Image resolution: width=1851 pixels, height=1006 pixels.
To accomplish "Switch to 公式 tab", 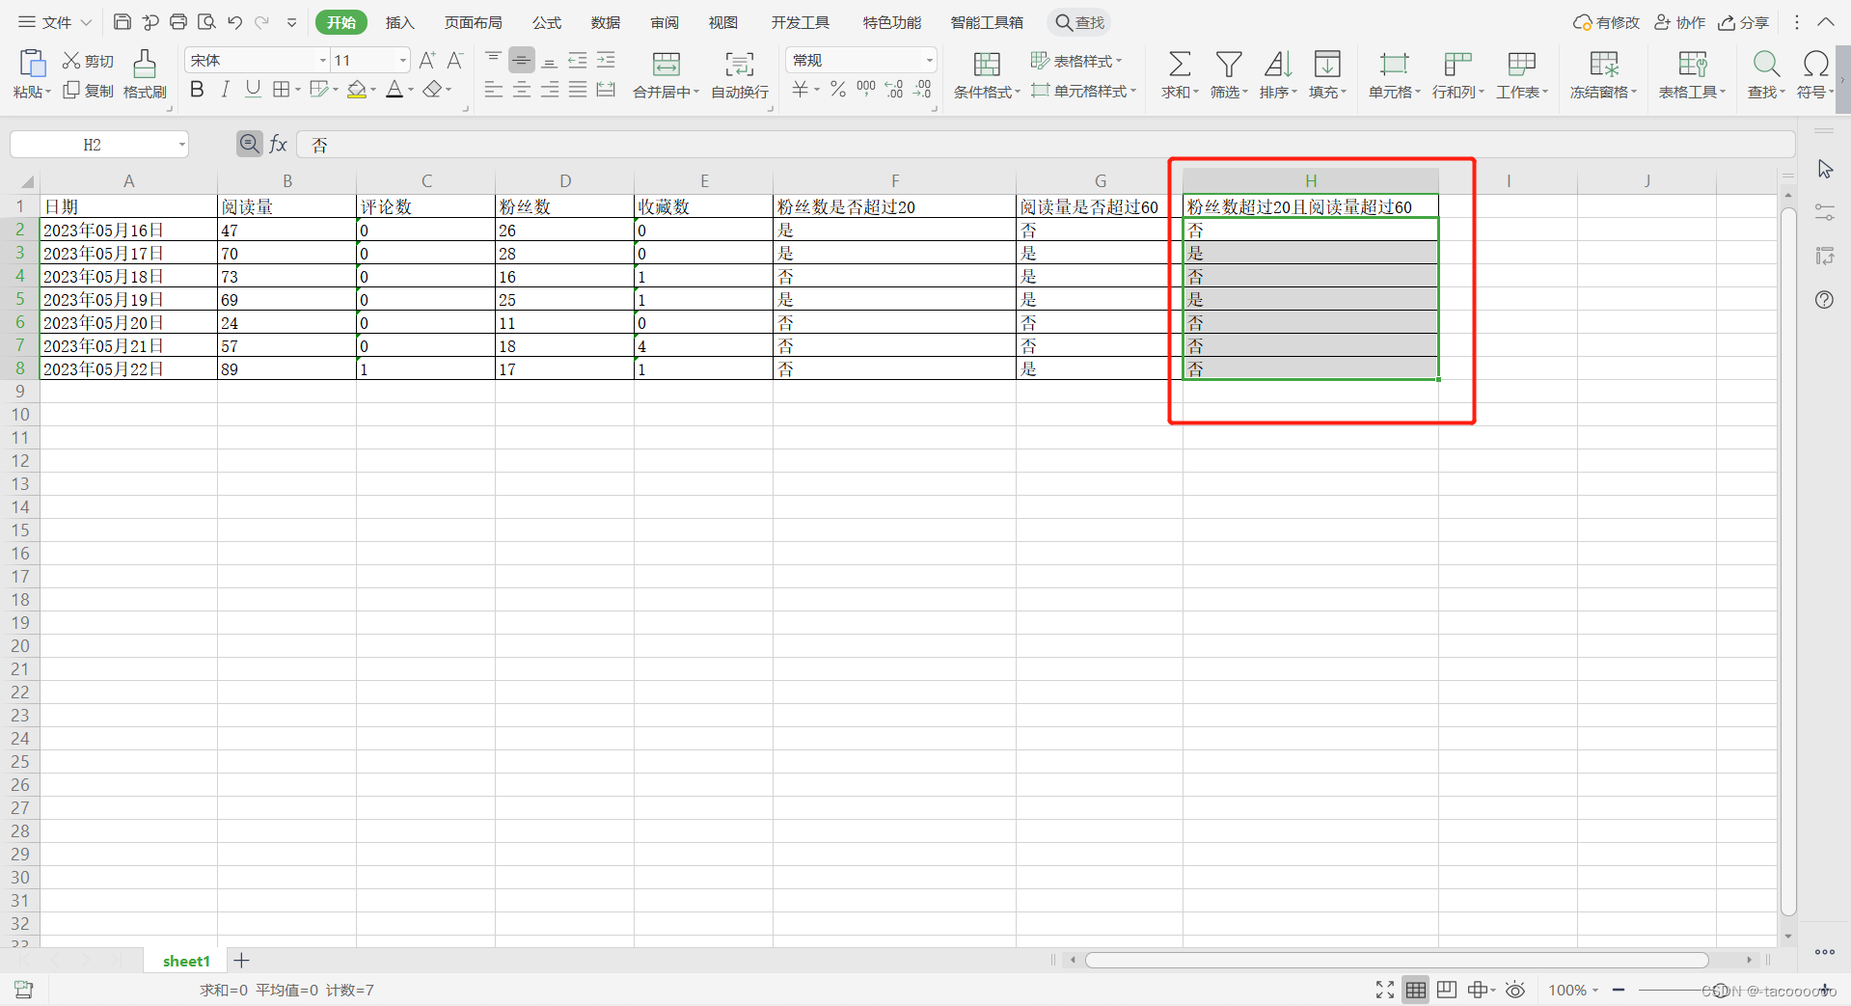I will click(547, 22).
